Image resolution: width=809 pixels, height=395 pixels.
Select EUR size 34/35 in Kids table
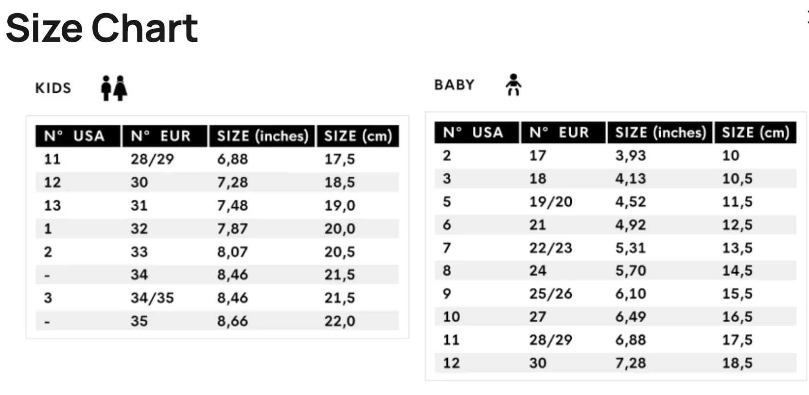[x=152, y=298]
